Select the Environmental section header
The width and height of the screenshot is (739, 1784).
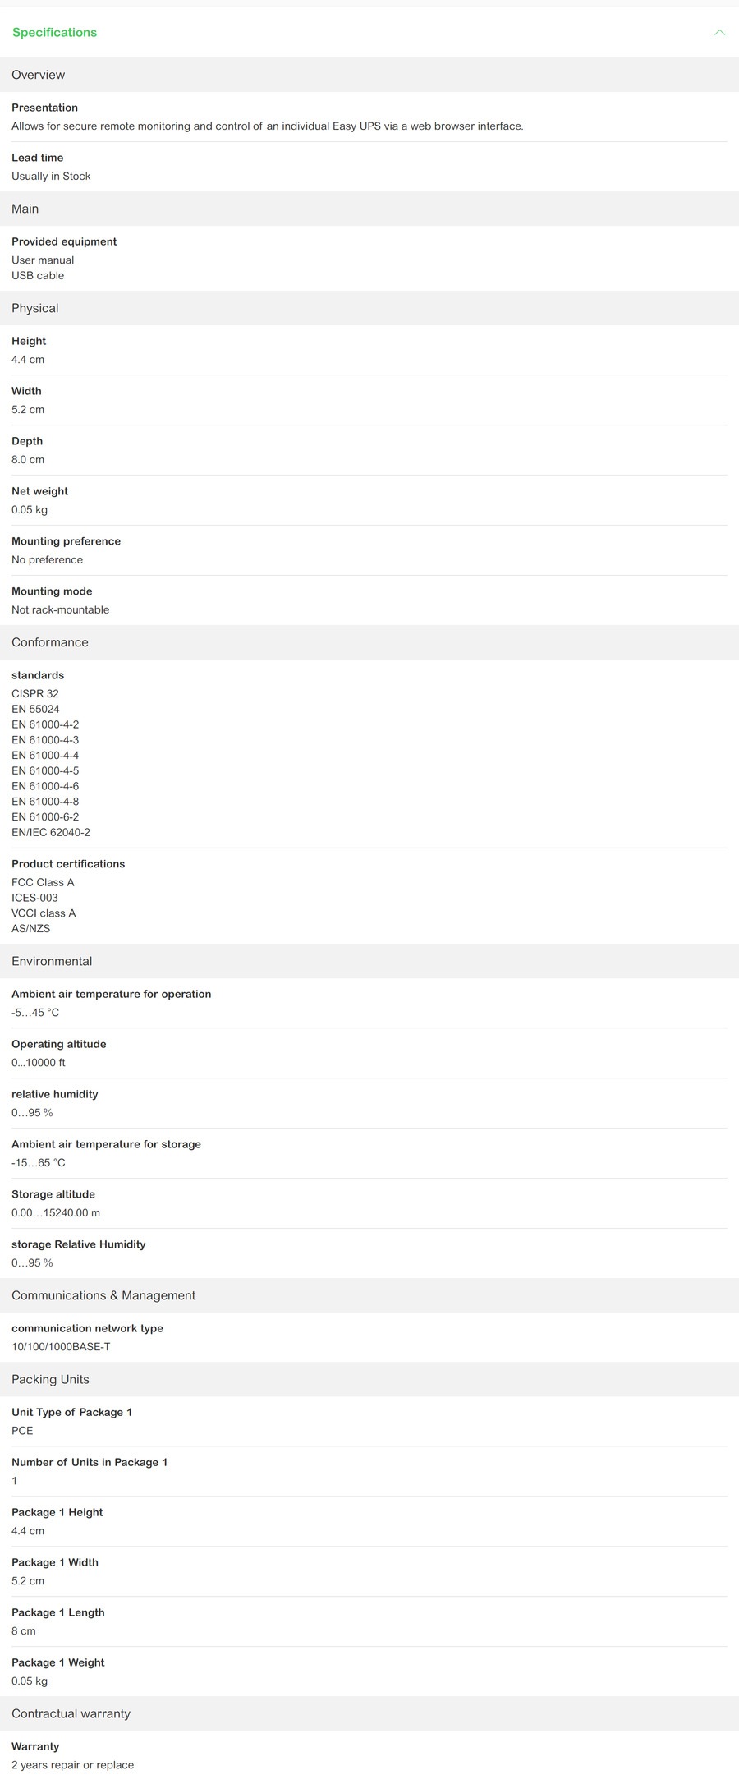[x=52, y=961]
